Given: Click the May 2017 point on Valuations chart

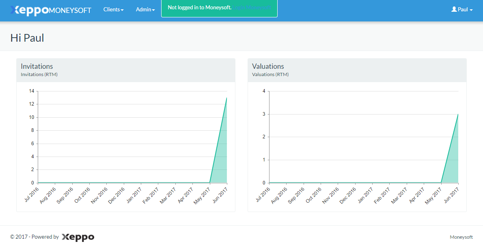Looking at the screenshot, I should (x=441, y=182).
